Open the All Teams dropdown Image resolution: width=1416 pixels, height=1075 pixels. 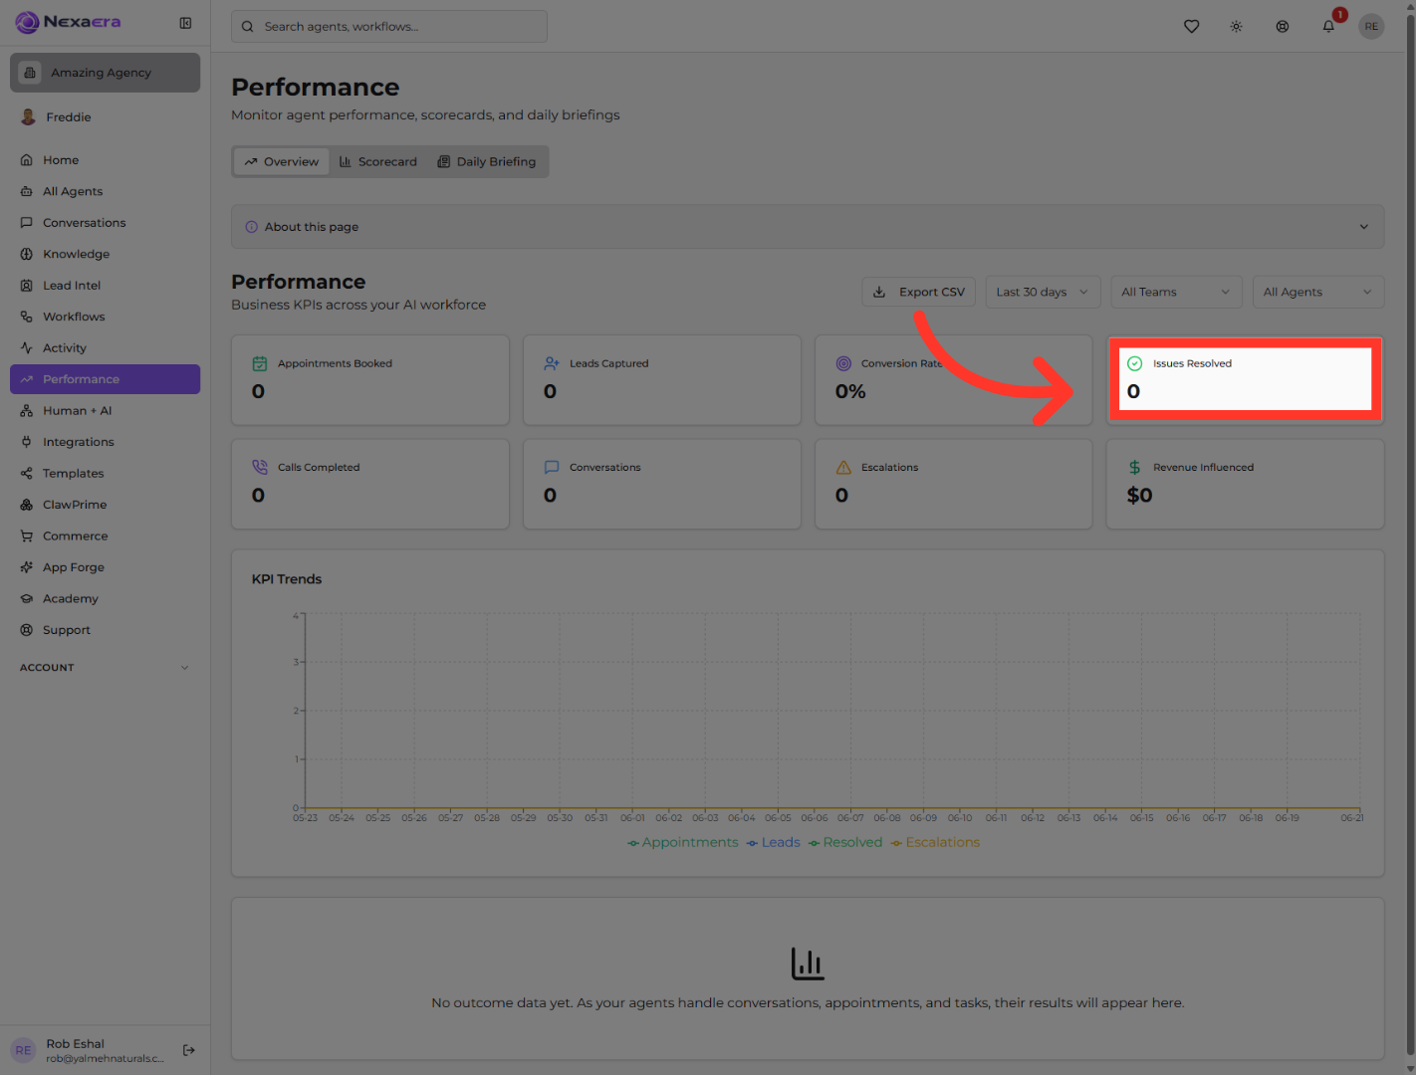click(x=1176, y=292)
